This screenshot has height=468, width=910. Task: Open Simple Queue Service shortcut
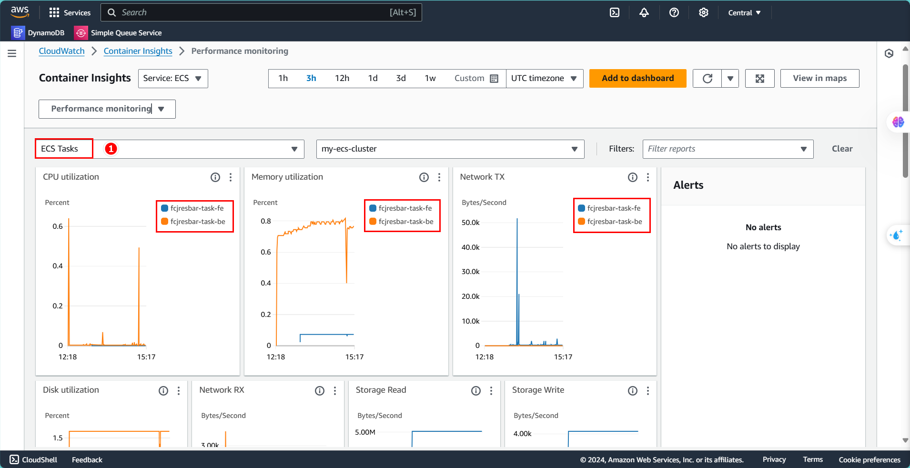118,32
